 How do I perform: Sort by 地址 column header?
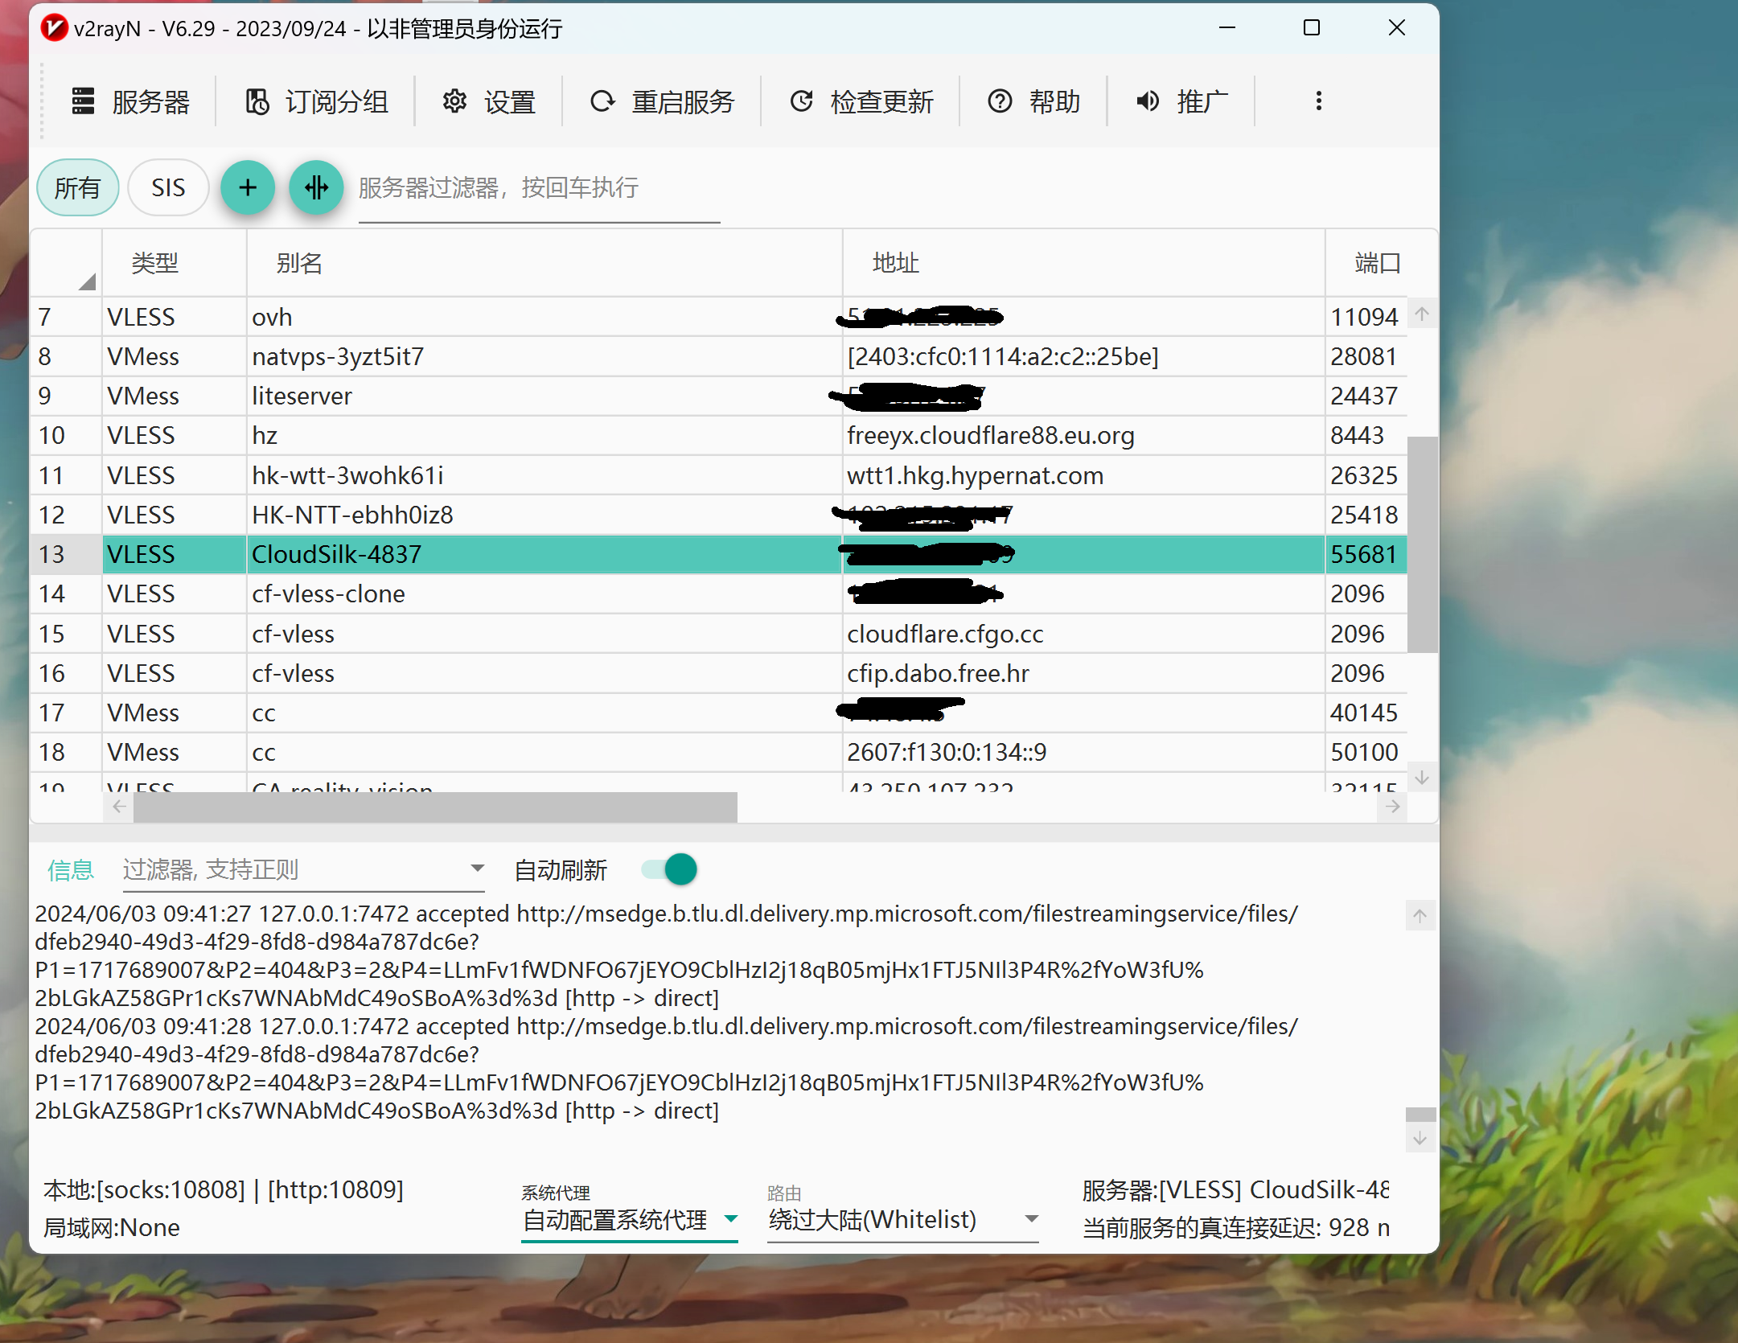coord(1083,263)
